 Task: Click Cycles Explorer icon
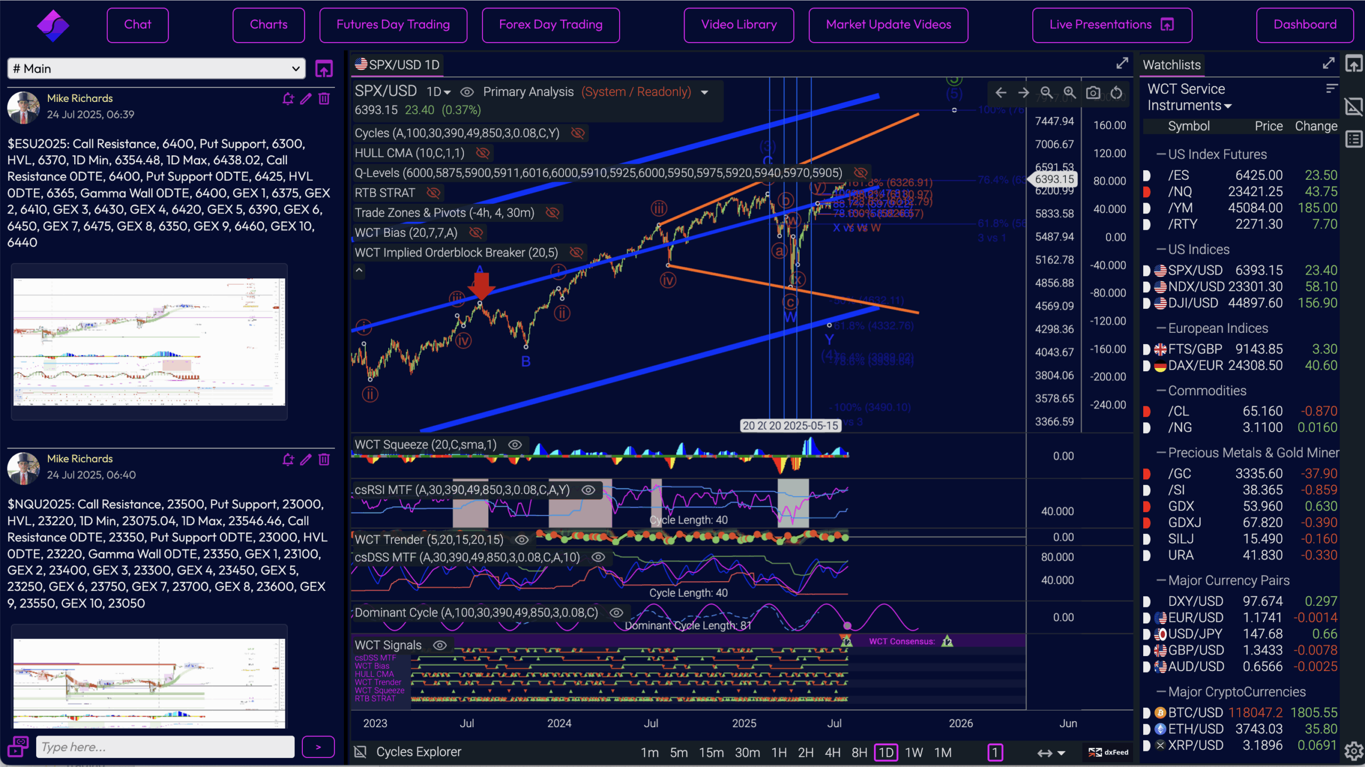(x=361, y=752)
